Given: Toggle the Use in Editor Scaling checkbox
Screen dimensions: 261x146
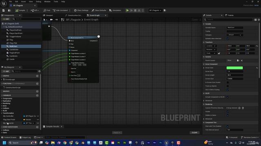Looking at the screenshot, I should click(x=228, y=90).
